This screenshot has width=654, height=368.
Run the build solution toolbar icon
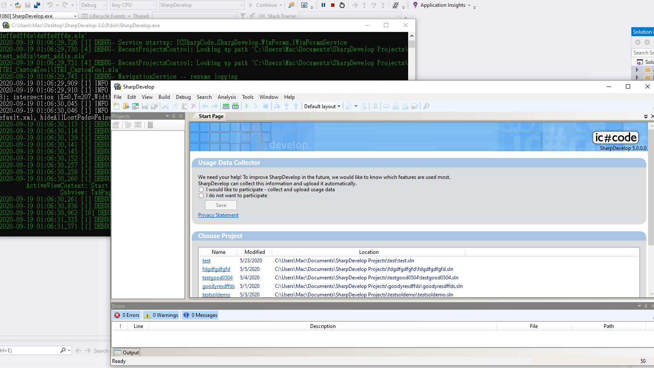[x=225, y=106]
